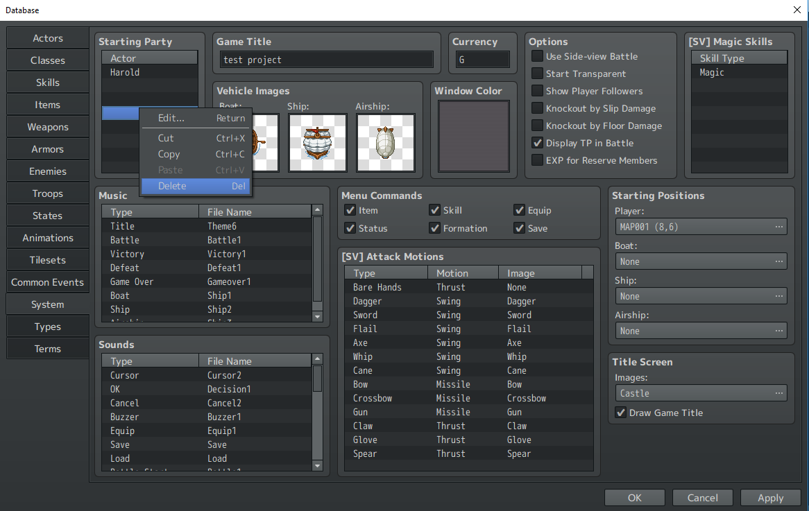Open Boat starting position picker

click(x=701, y=261)
